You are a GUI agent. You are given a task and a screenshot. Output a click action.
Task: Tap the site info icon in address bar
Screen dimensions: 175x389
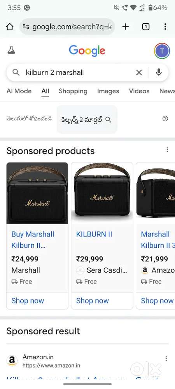(26, 26)
